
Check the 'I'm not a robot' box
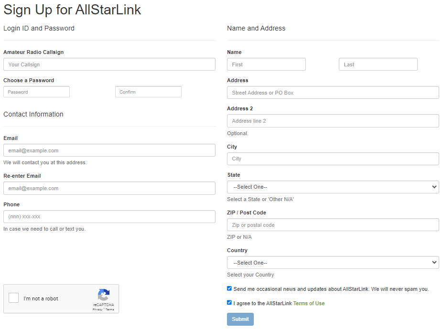[x=13, y=298]
